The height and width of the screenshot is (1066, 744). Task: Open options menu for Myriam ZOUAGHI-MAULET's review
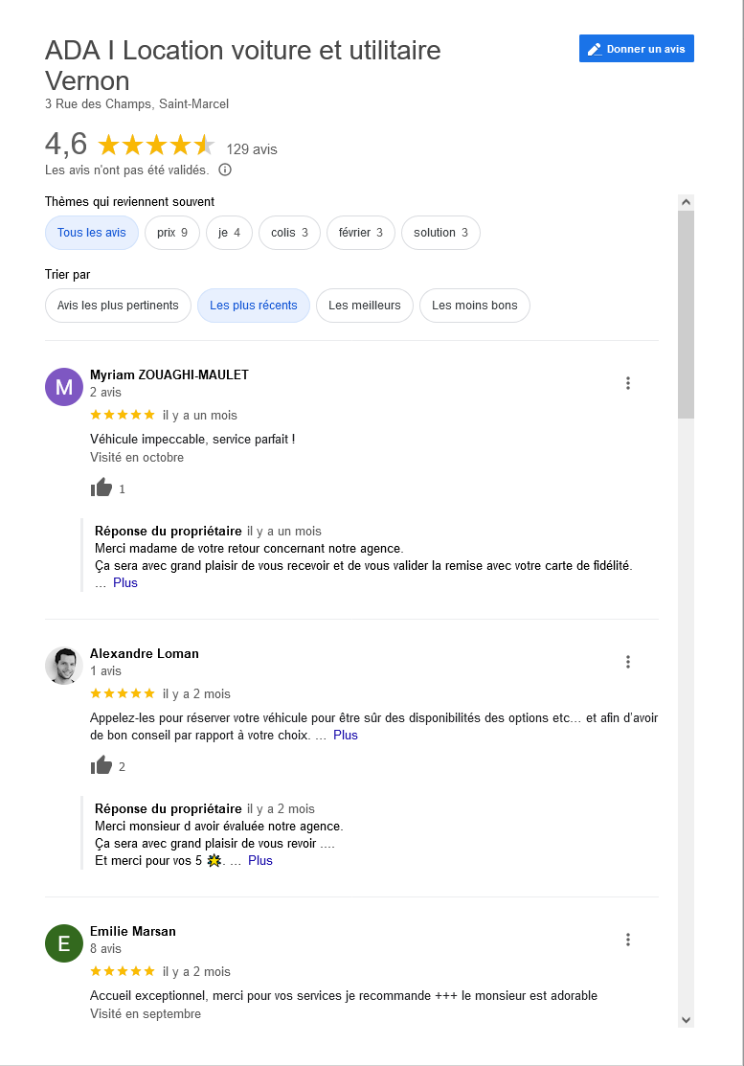point(628,383)
